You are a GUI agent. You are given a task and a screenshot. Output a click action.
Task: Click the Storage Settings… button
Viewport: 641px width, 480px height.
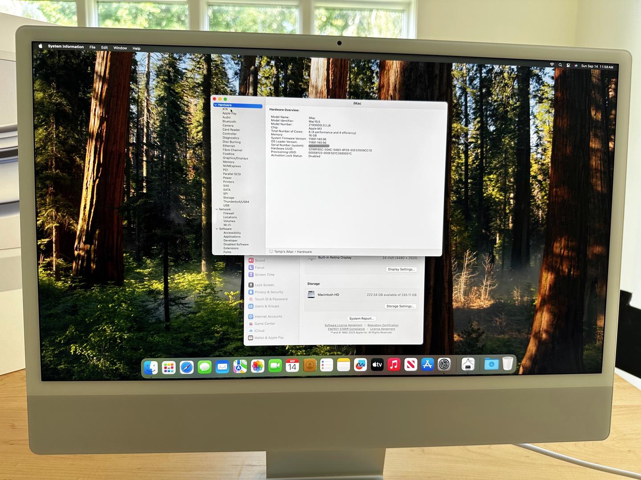point(400,306)
